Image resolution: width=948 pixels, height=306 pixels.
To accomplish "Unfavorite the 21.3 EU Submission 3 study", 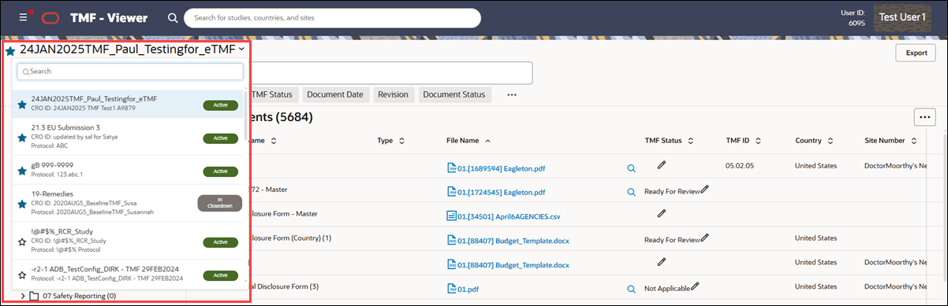I will click(x=21, y=138).
